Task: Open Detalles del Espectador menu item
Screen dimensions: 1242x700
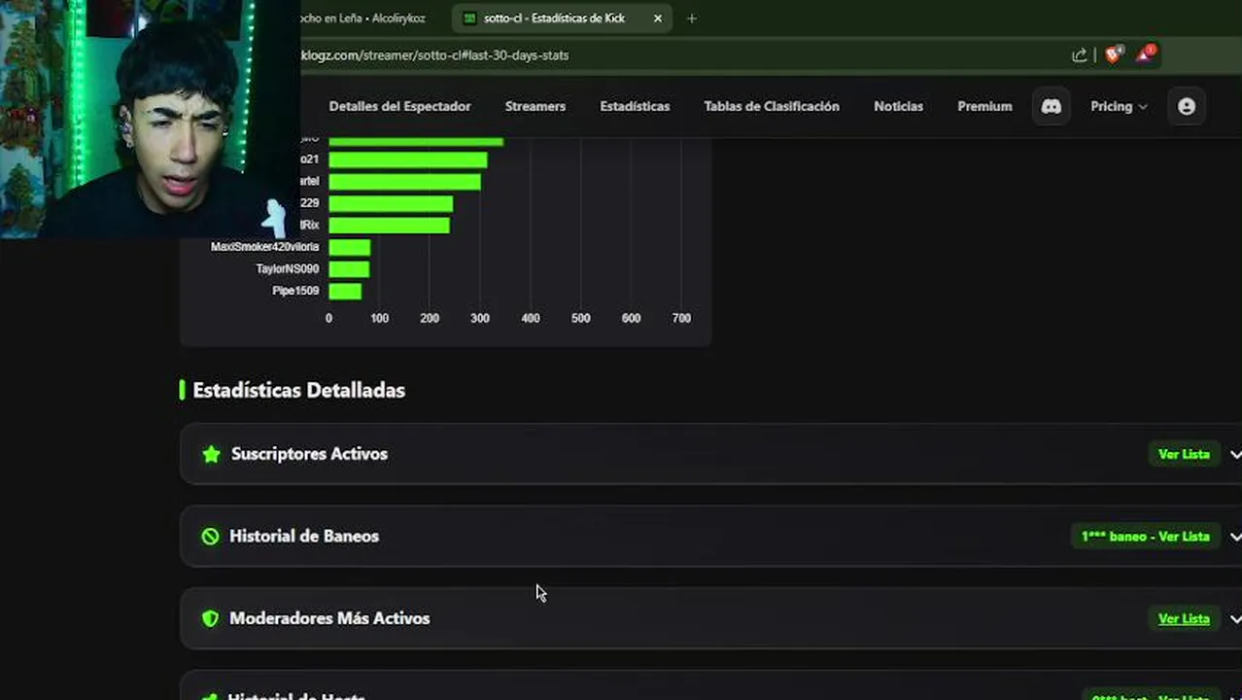Action: point(399,106)
